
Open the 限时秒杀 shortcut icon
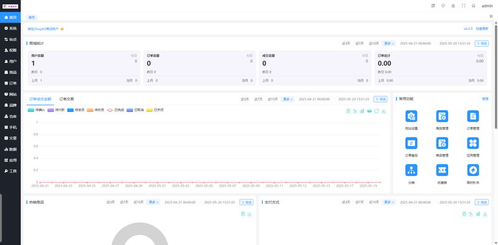[x=473, y=170]
